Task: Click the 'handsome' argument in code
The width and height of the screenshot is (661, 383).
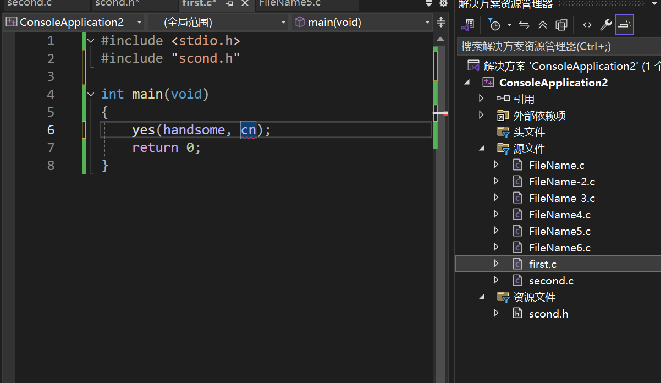Action: pos(194,130)
